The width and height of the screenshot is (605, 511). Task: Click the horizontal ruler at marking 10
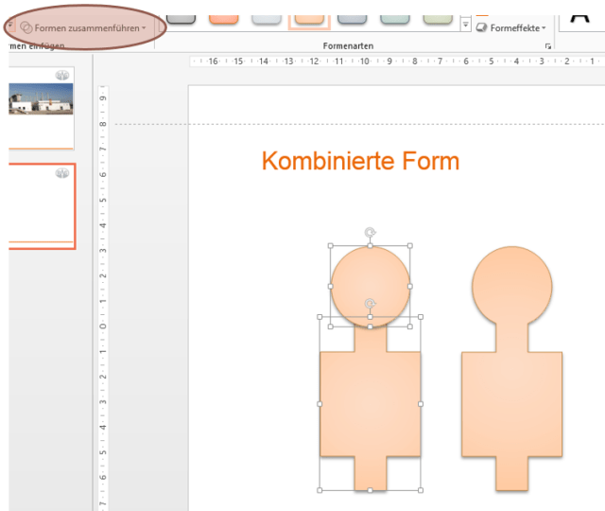pyautogui.click(x=364, y=61)
